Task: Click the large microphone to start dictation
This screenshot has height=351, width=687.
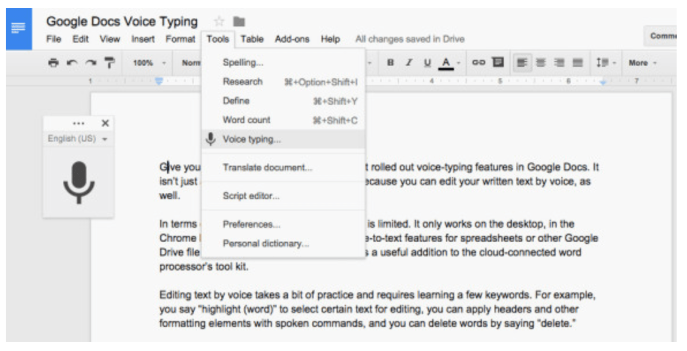Action: click(x=79, y=182)
